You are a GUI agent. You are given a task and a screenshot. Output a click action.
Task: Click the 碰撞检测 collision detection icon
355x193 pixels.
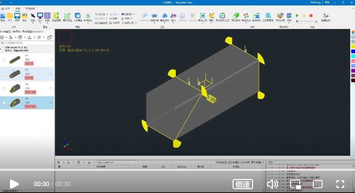326,17
